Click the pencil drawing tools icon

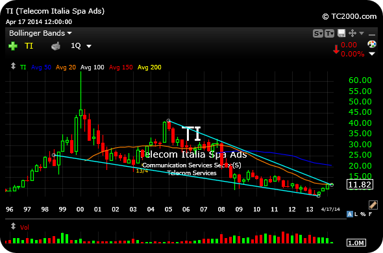tap(373, 204)
